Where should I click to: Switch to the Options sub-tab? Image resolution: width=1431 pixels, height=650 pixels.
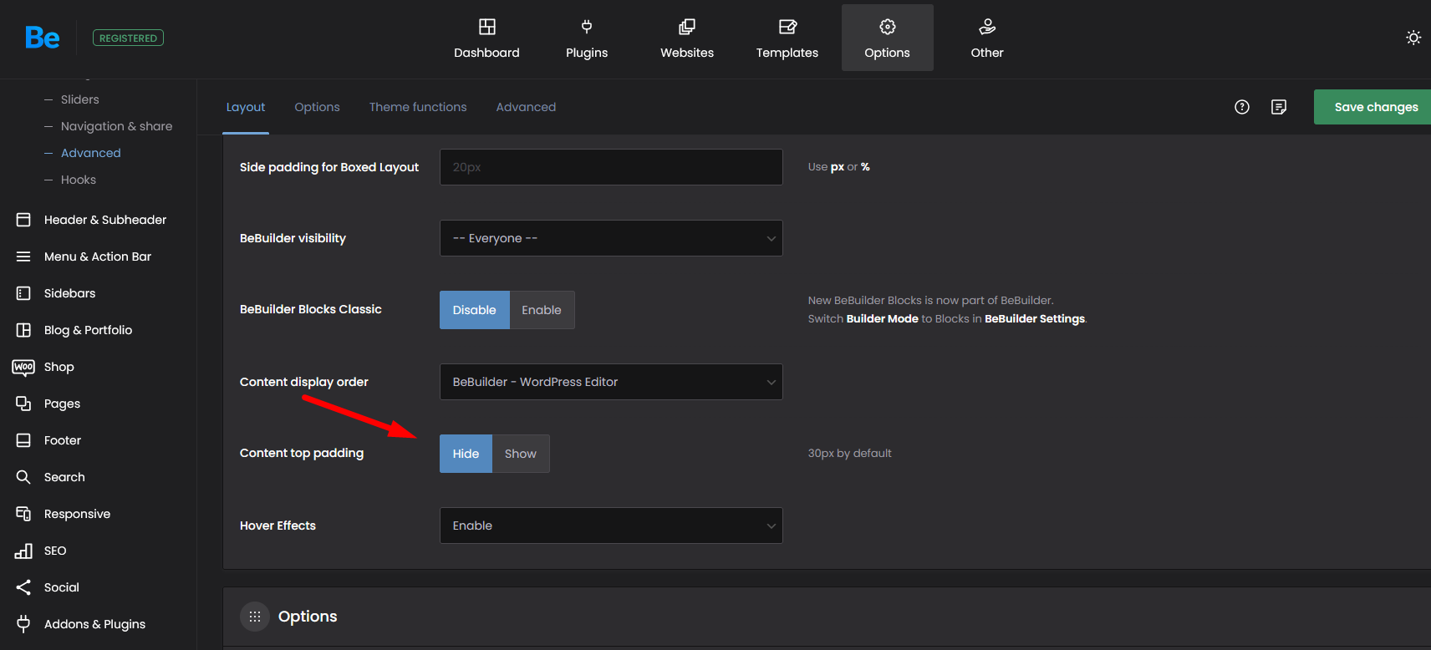(x=317, y=107)
